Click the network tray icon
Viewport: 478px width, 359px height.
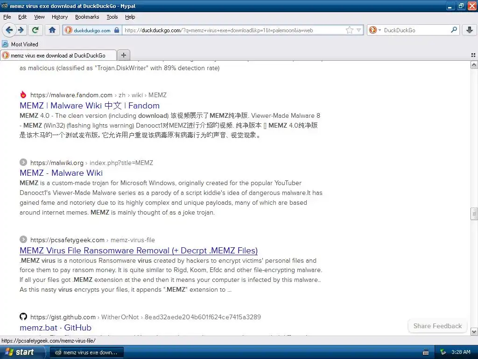click(x=443, y=352)
